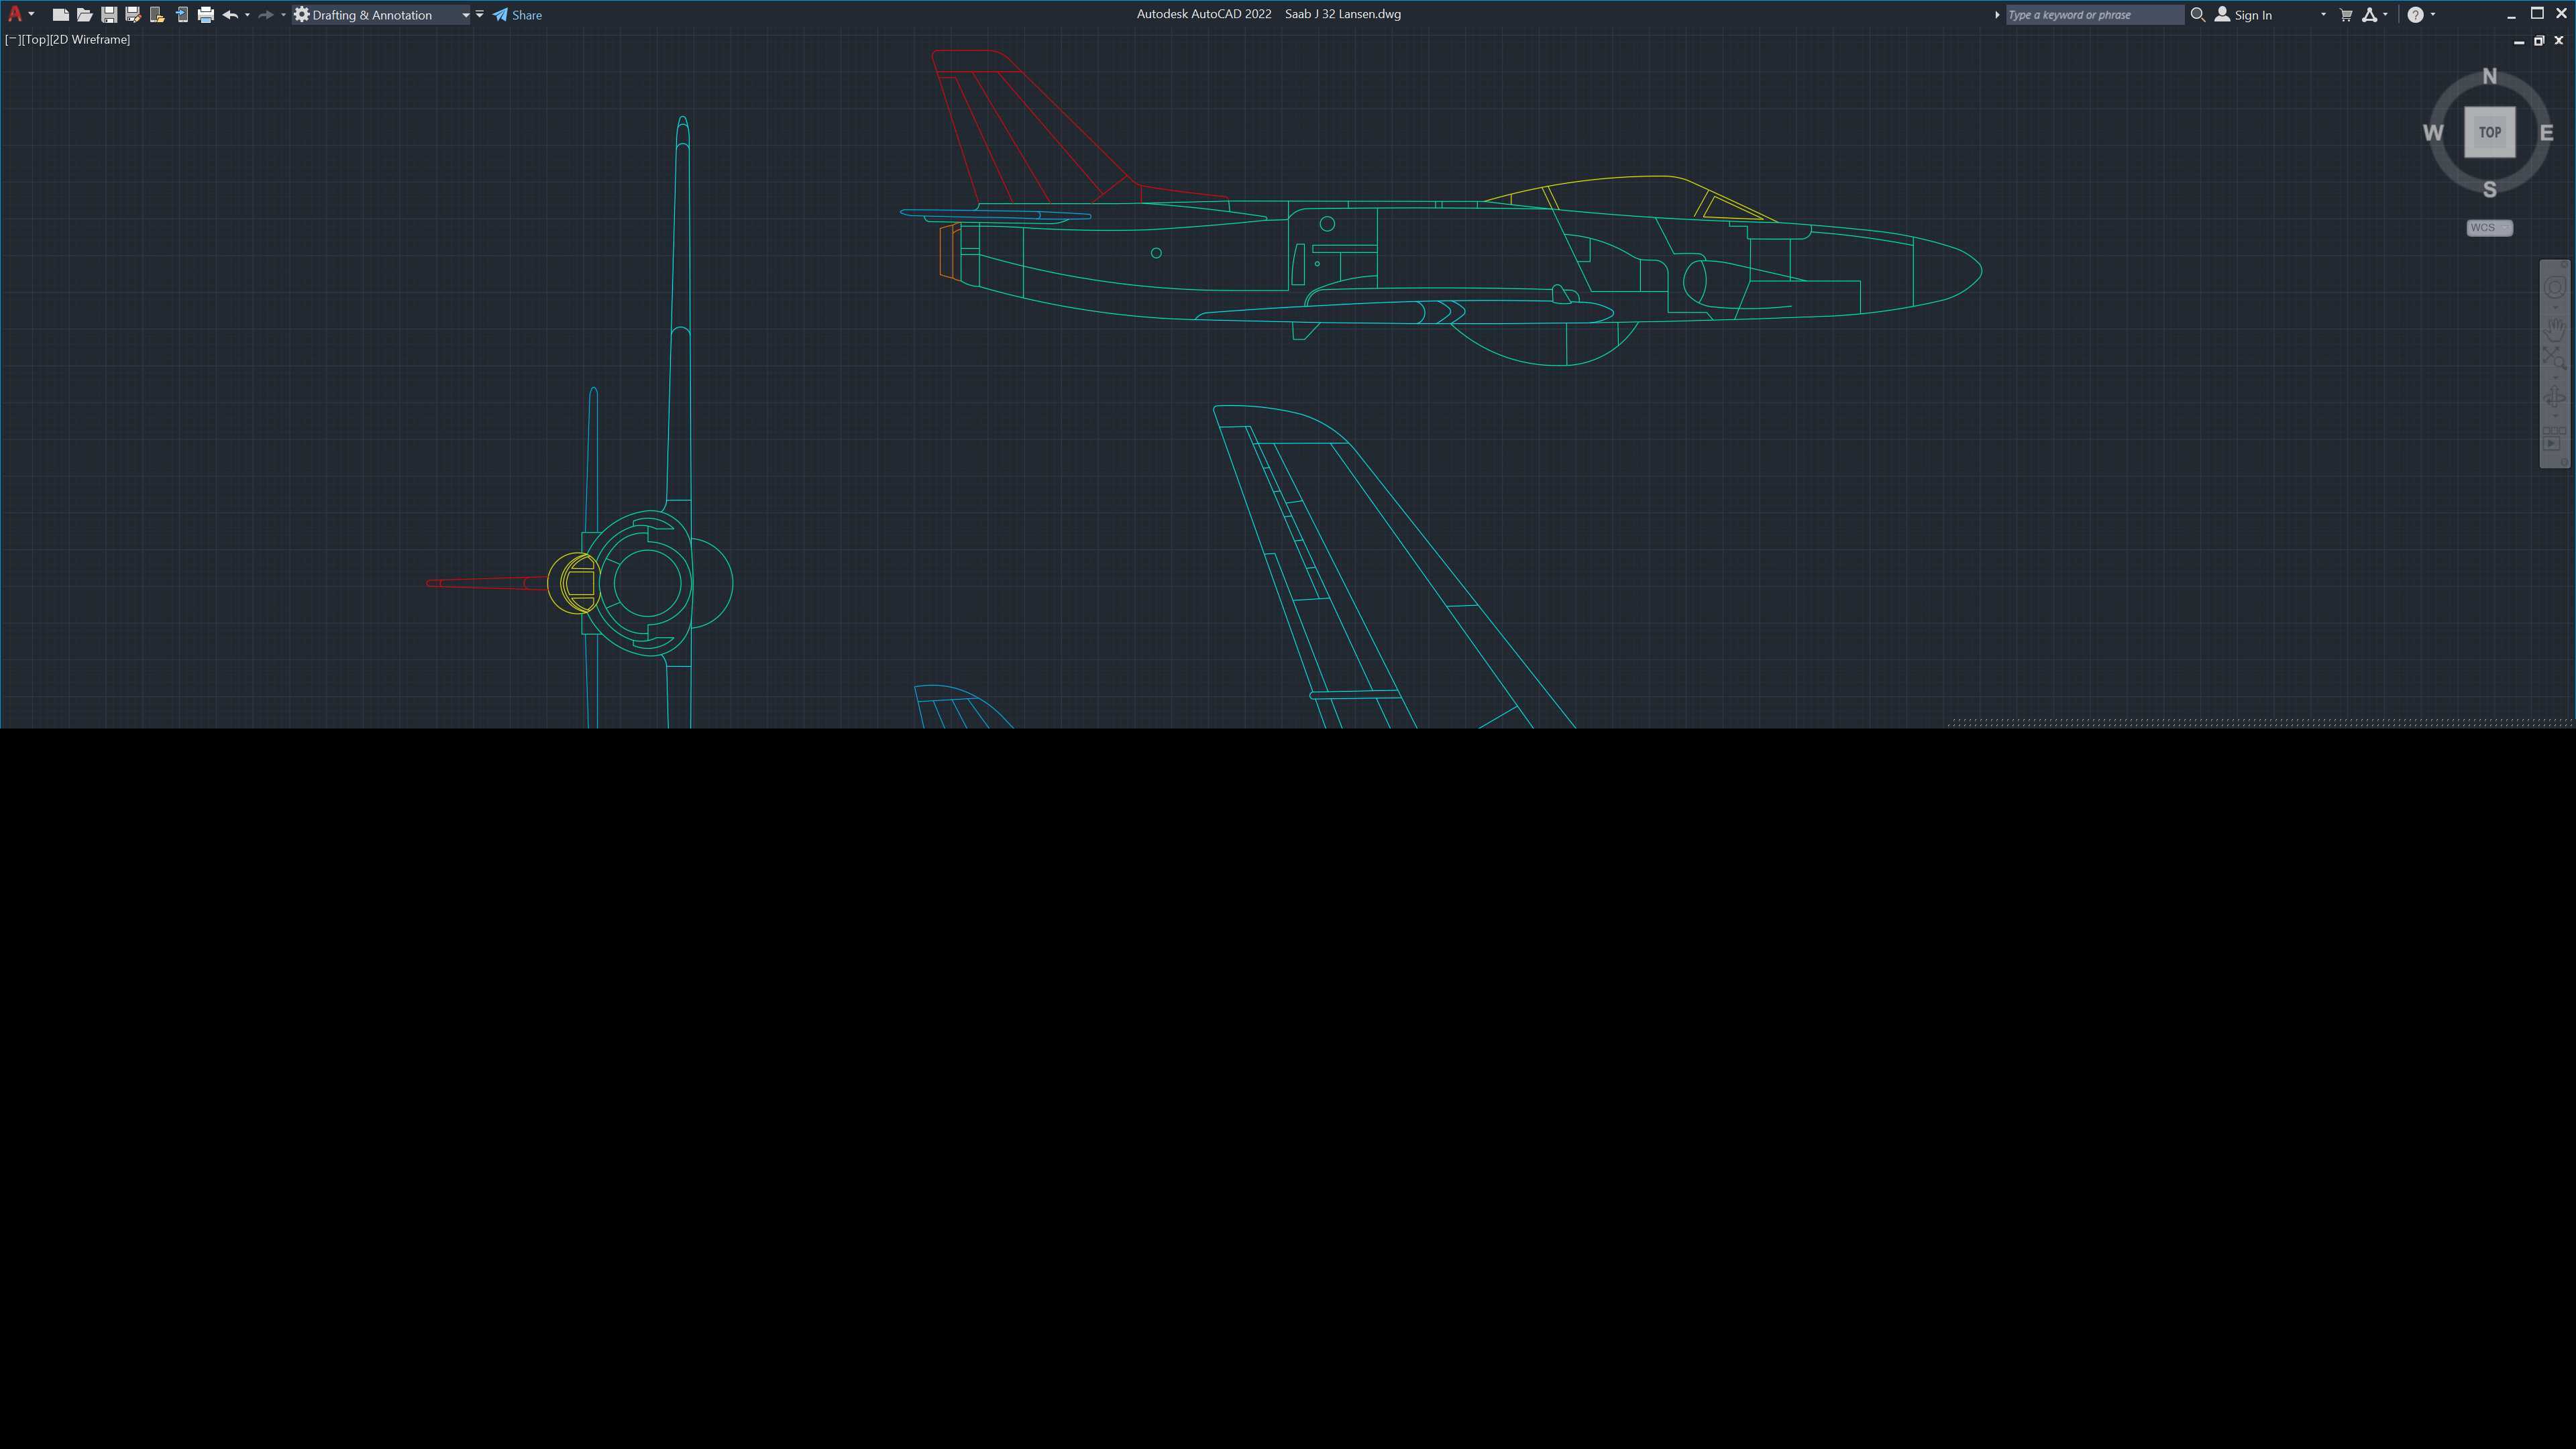
Task: Click the search magnifier icon
Action: [x=2198, y=15]
